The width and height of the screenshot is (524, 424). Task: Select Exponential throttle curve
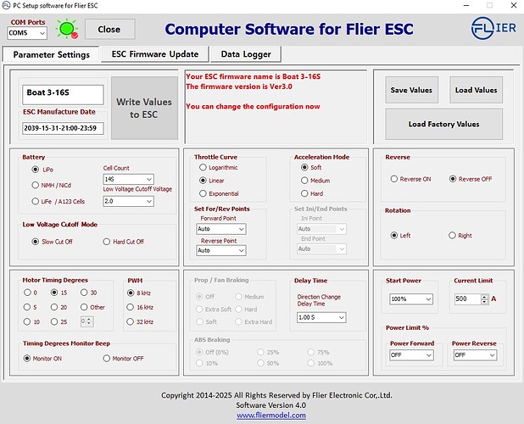(202, 193)
